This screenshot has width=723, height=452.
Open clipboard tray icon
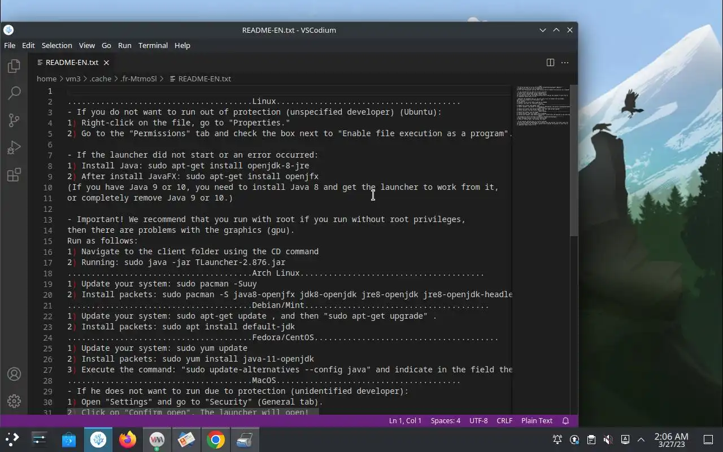pyautogui.click(x=591, y=440)
